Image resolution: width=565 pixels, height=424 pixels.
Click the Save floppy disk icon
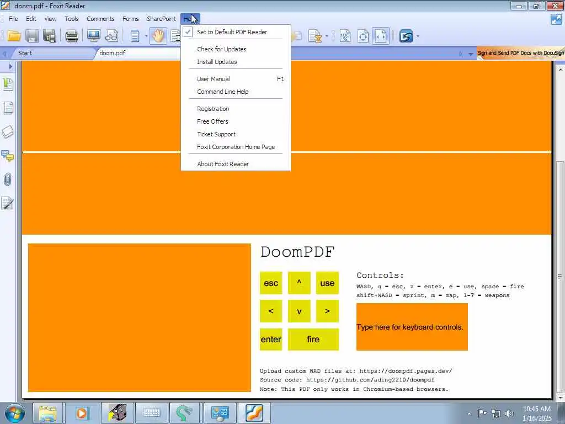(32, 36)
